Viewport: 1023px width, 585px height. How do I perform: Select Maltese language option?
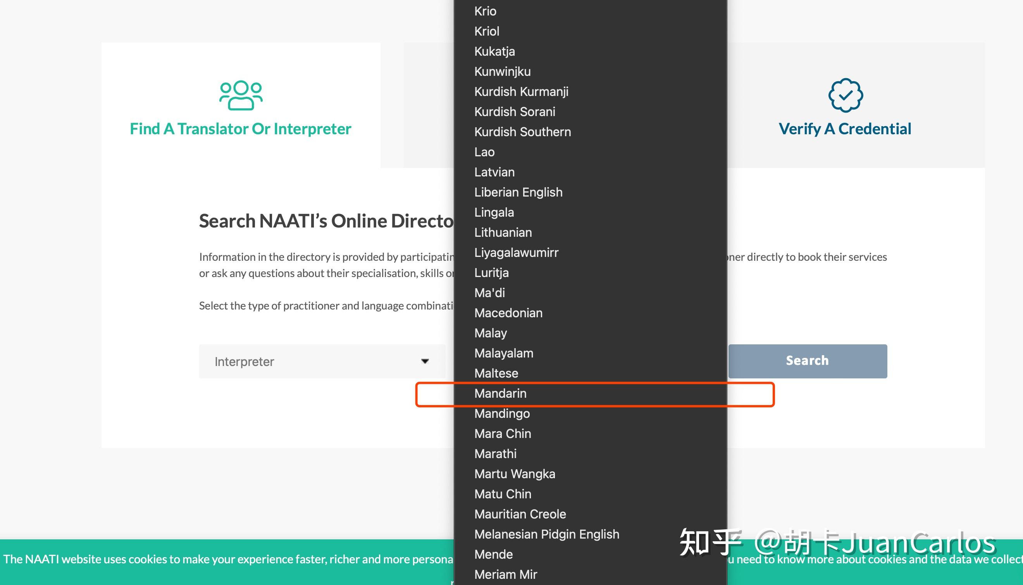[x=496, y=373]
